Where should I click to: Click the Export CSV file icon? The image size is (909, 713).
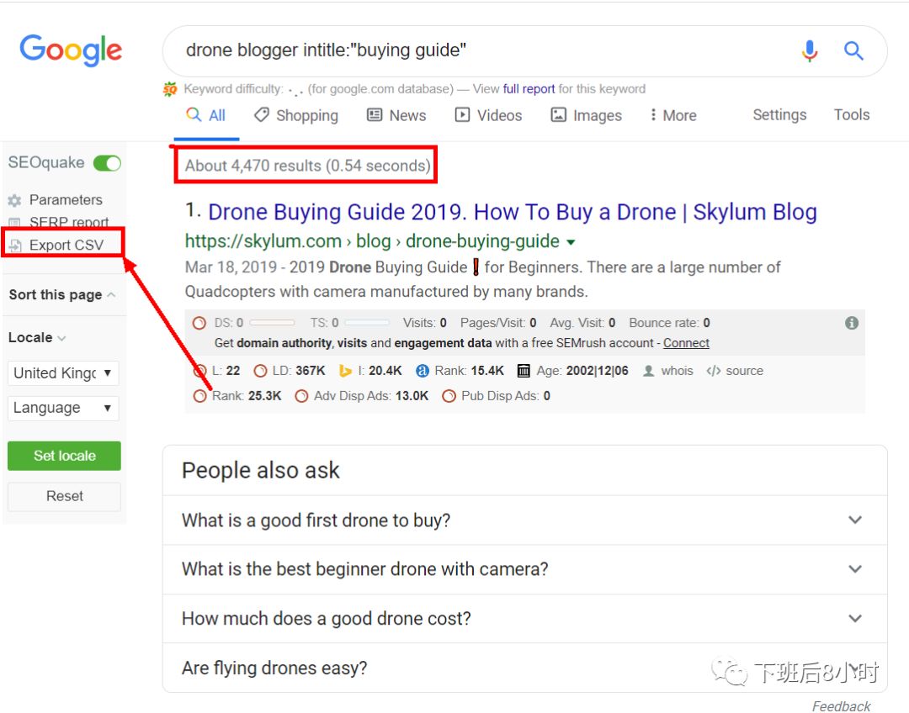pyautogui.click(x=15, y=246)
